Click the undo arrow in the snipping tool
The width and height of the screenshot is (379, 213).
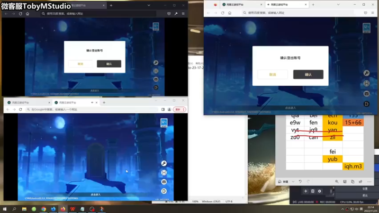coord(300,182)
